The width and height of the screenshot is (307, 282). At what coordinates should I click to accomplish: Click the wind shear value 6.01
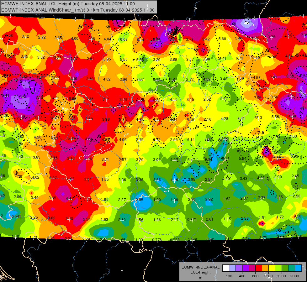[223, 59]
